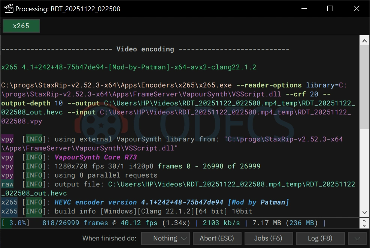The image size is (370, 248).
Task: Close the Processing window
Action: [x=357, y=9]
